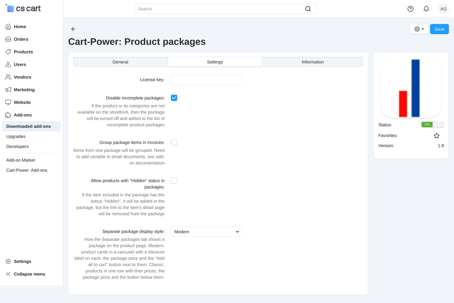
Task: Click the search magnifier icon
Action: [308, 9]
